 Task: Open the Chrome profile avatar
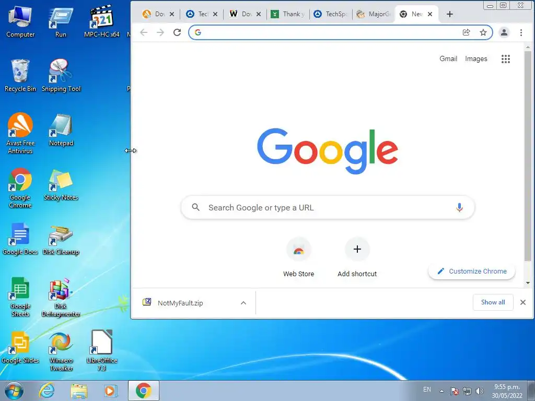tap(504, 32)
